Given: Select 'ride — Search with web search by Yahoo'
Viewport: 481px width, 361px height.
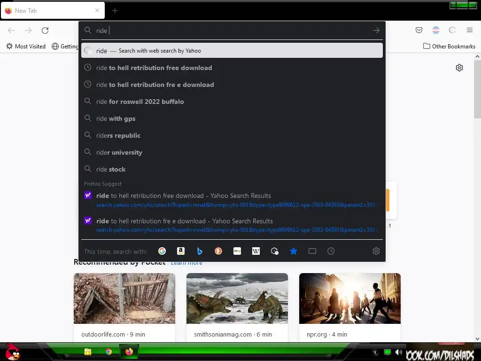Looking at the screenshot, I should click(x=232, y=51).
